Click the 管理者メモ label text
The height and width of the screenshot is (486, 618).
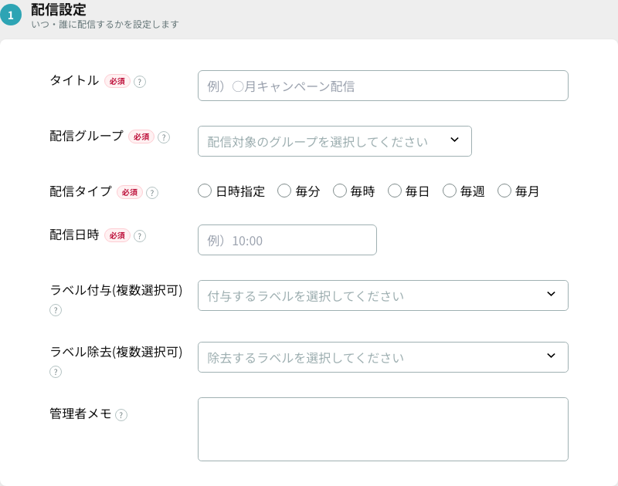coord(80,413)
